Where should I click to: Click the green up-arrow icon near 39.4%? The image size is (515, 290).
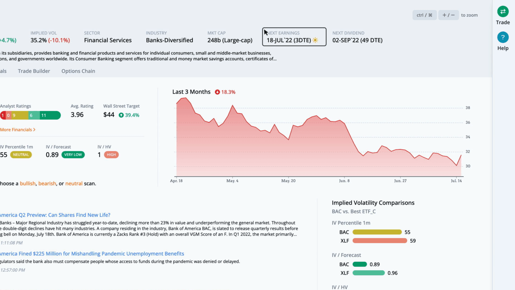[121, 115]
